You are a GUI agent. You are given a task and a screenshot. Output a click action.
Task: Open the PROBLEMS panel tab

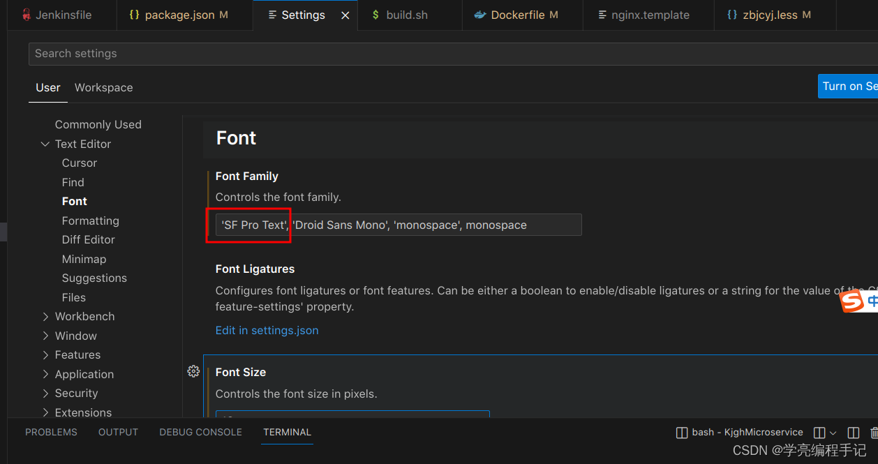coord(52,432)
